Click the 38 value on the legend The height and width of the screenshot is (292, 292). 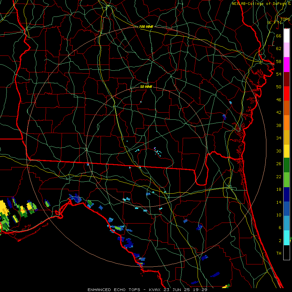(279, 125)
